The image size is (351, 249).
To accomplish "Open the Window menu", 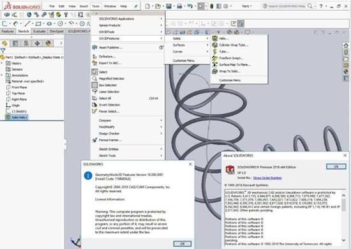I will (110, 6).
